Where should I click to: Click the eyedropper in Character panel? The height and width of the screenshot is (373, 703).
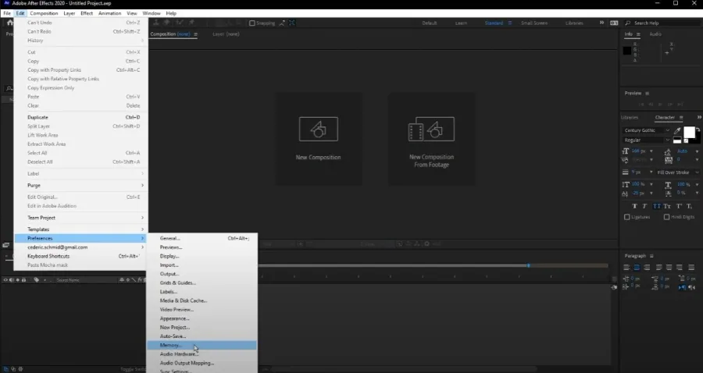[677, 131]
